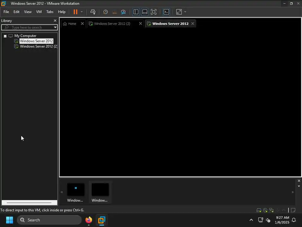Open the stretch guest dropdown arrow
Viewport: 302px width, 227px height.
click(185, 12)
